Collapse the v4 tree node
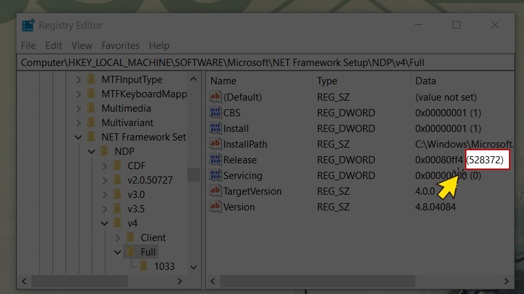Viewport: 524px width, 294px height. 105,223
